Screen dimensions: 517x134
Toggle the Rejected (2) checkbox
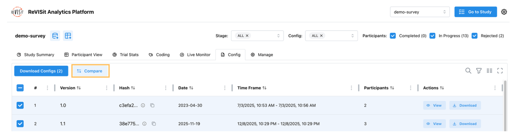point(474,36)
